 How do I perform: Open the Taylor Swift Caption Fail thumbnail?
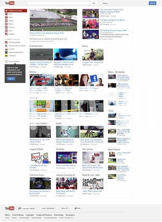point(93,183)
